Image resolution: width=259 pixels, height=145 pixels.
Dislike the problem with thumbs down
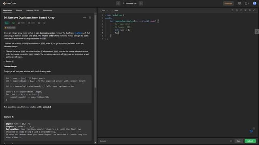click(x=31, y=23)
